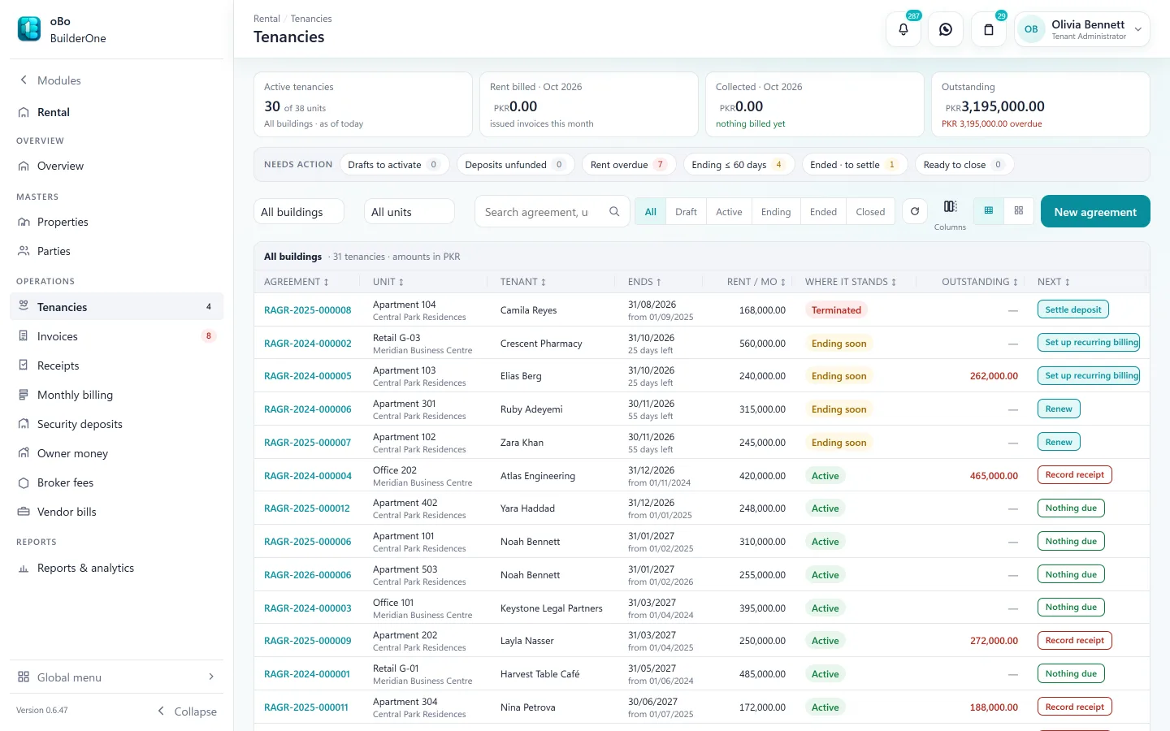Click the Invoices document icon in sidebar
The width and height of the screenshot is (1170, 731).
click(24, 336)
